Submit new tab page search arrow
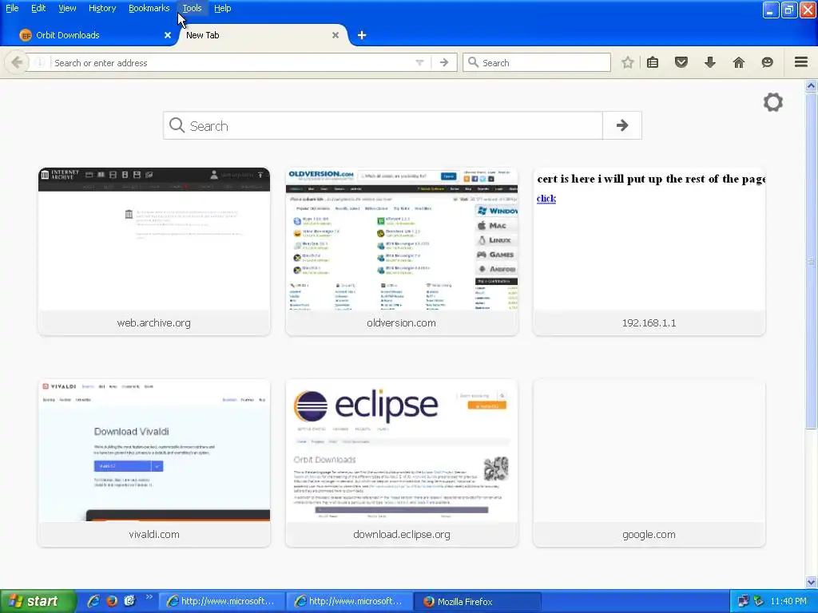818x613 pixels. (621, 125)
